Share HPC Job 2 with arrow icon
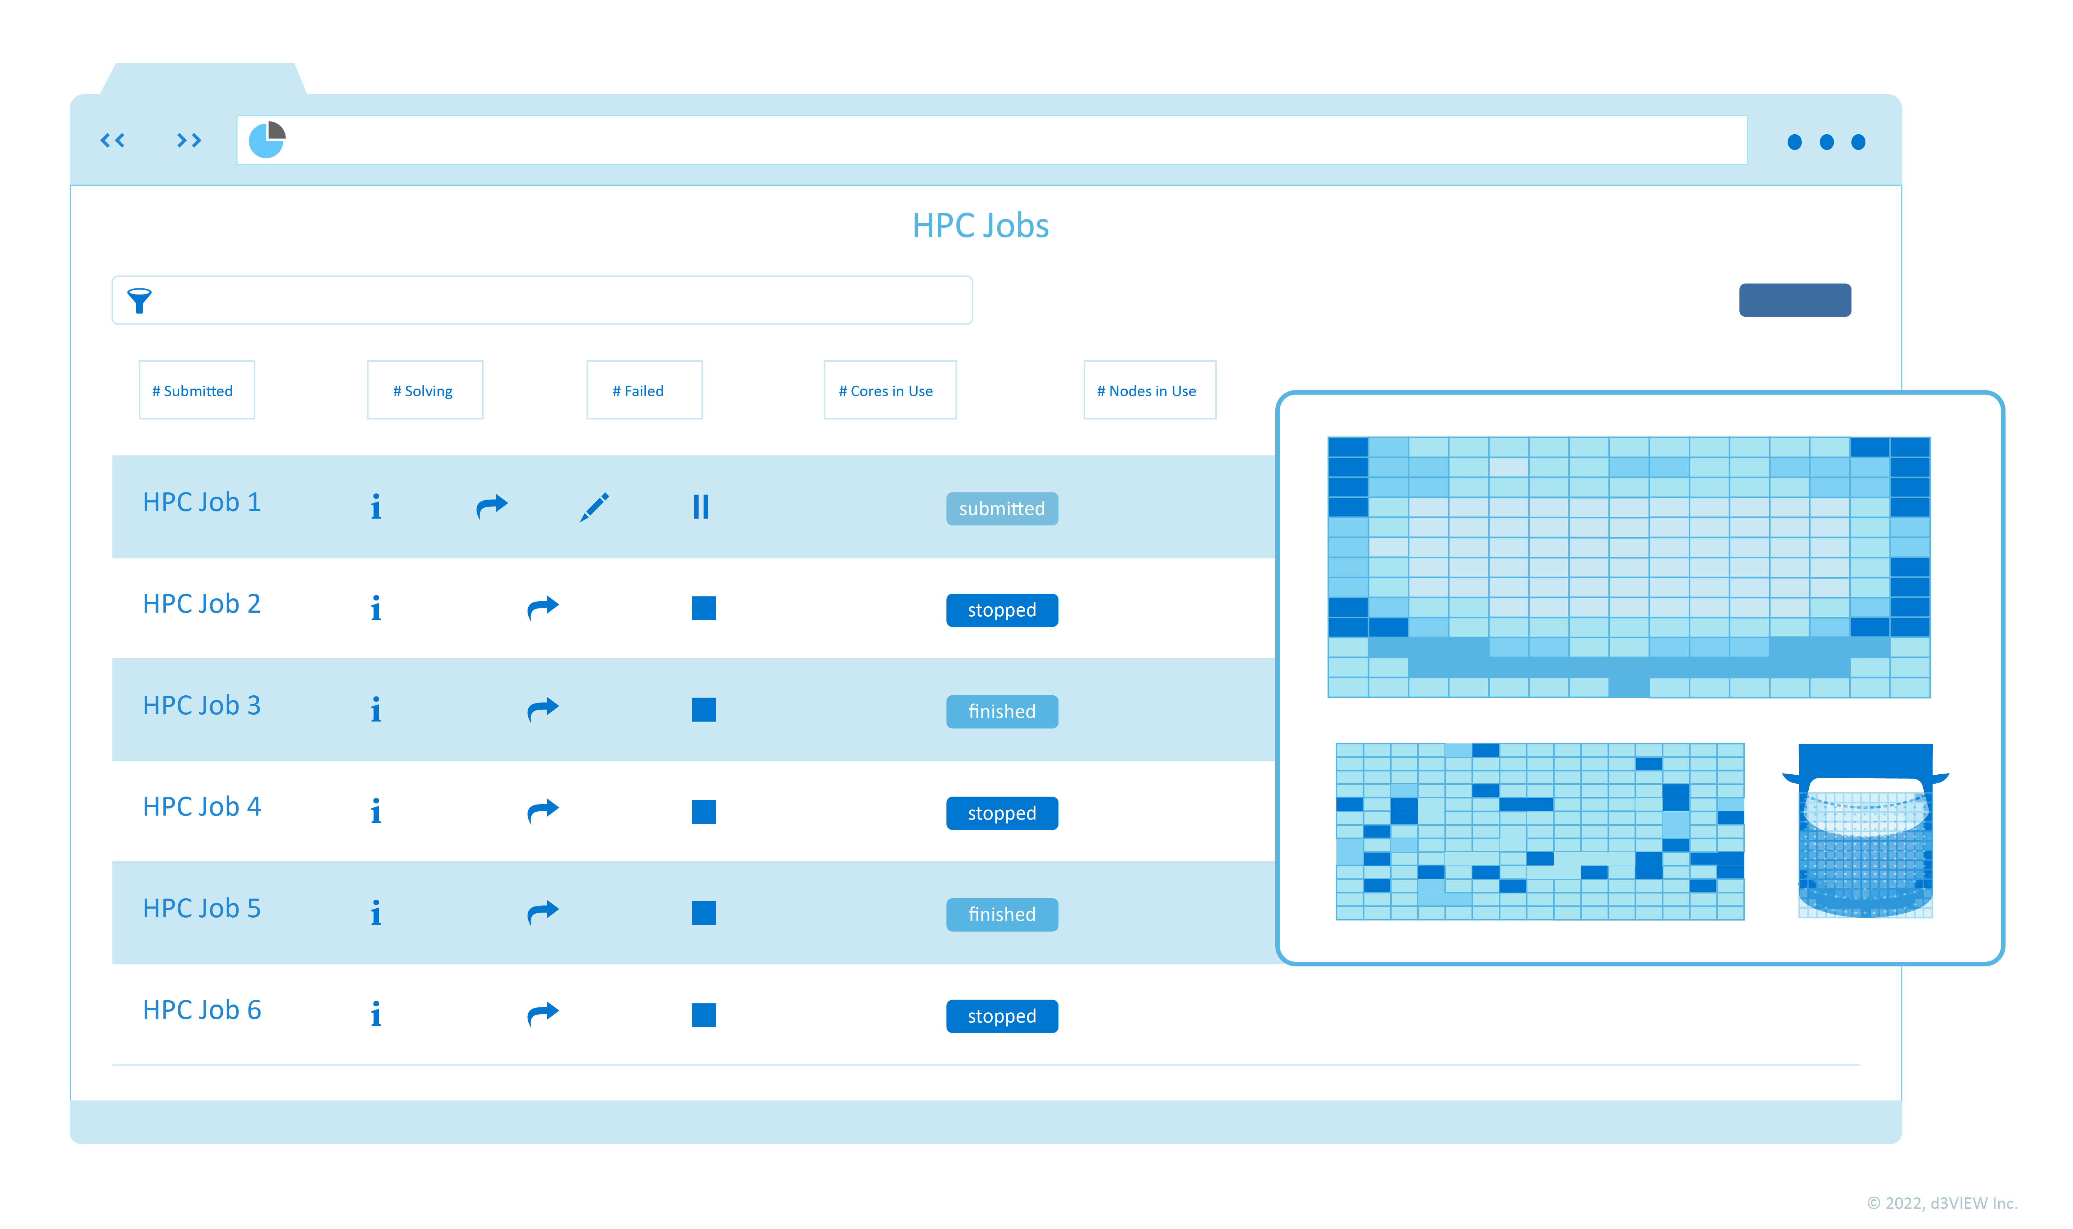The height and width of the screenshot is (1229, 2073). point(543,608)
